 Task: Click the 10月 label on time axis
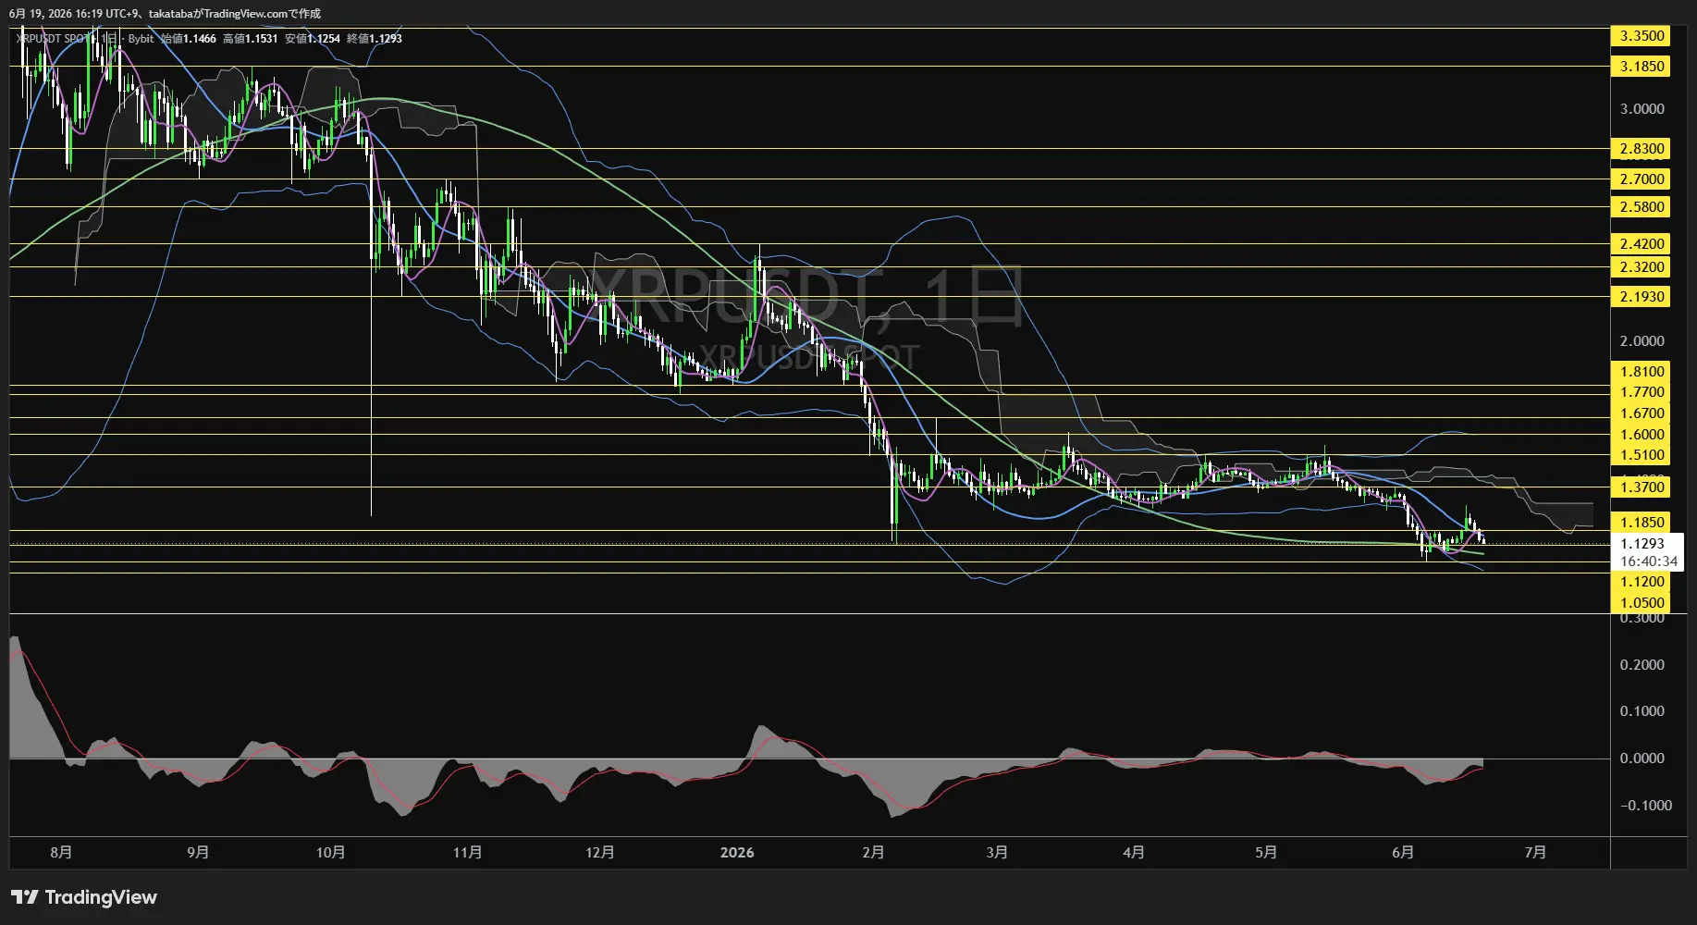point(330,853)
